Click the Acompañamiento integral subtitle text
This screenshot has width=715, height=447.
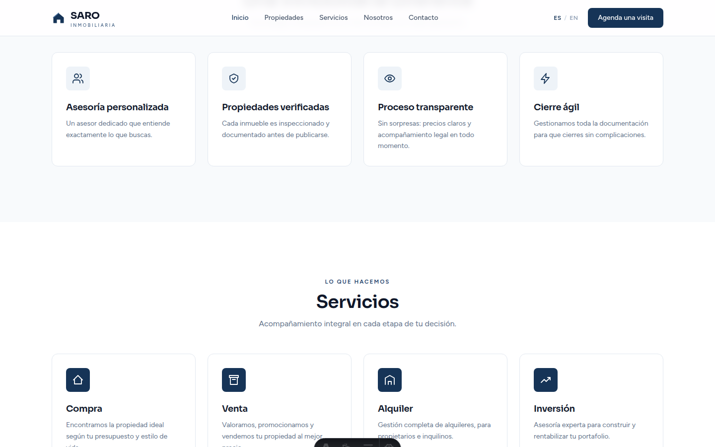357,324
